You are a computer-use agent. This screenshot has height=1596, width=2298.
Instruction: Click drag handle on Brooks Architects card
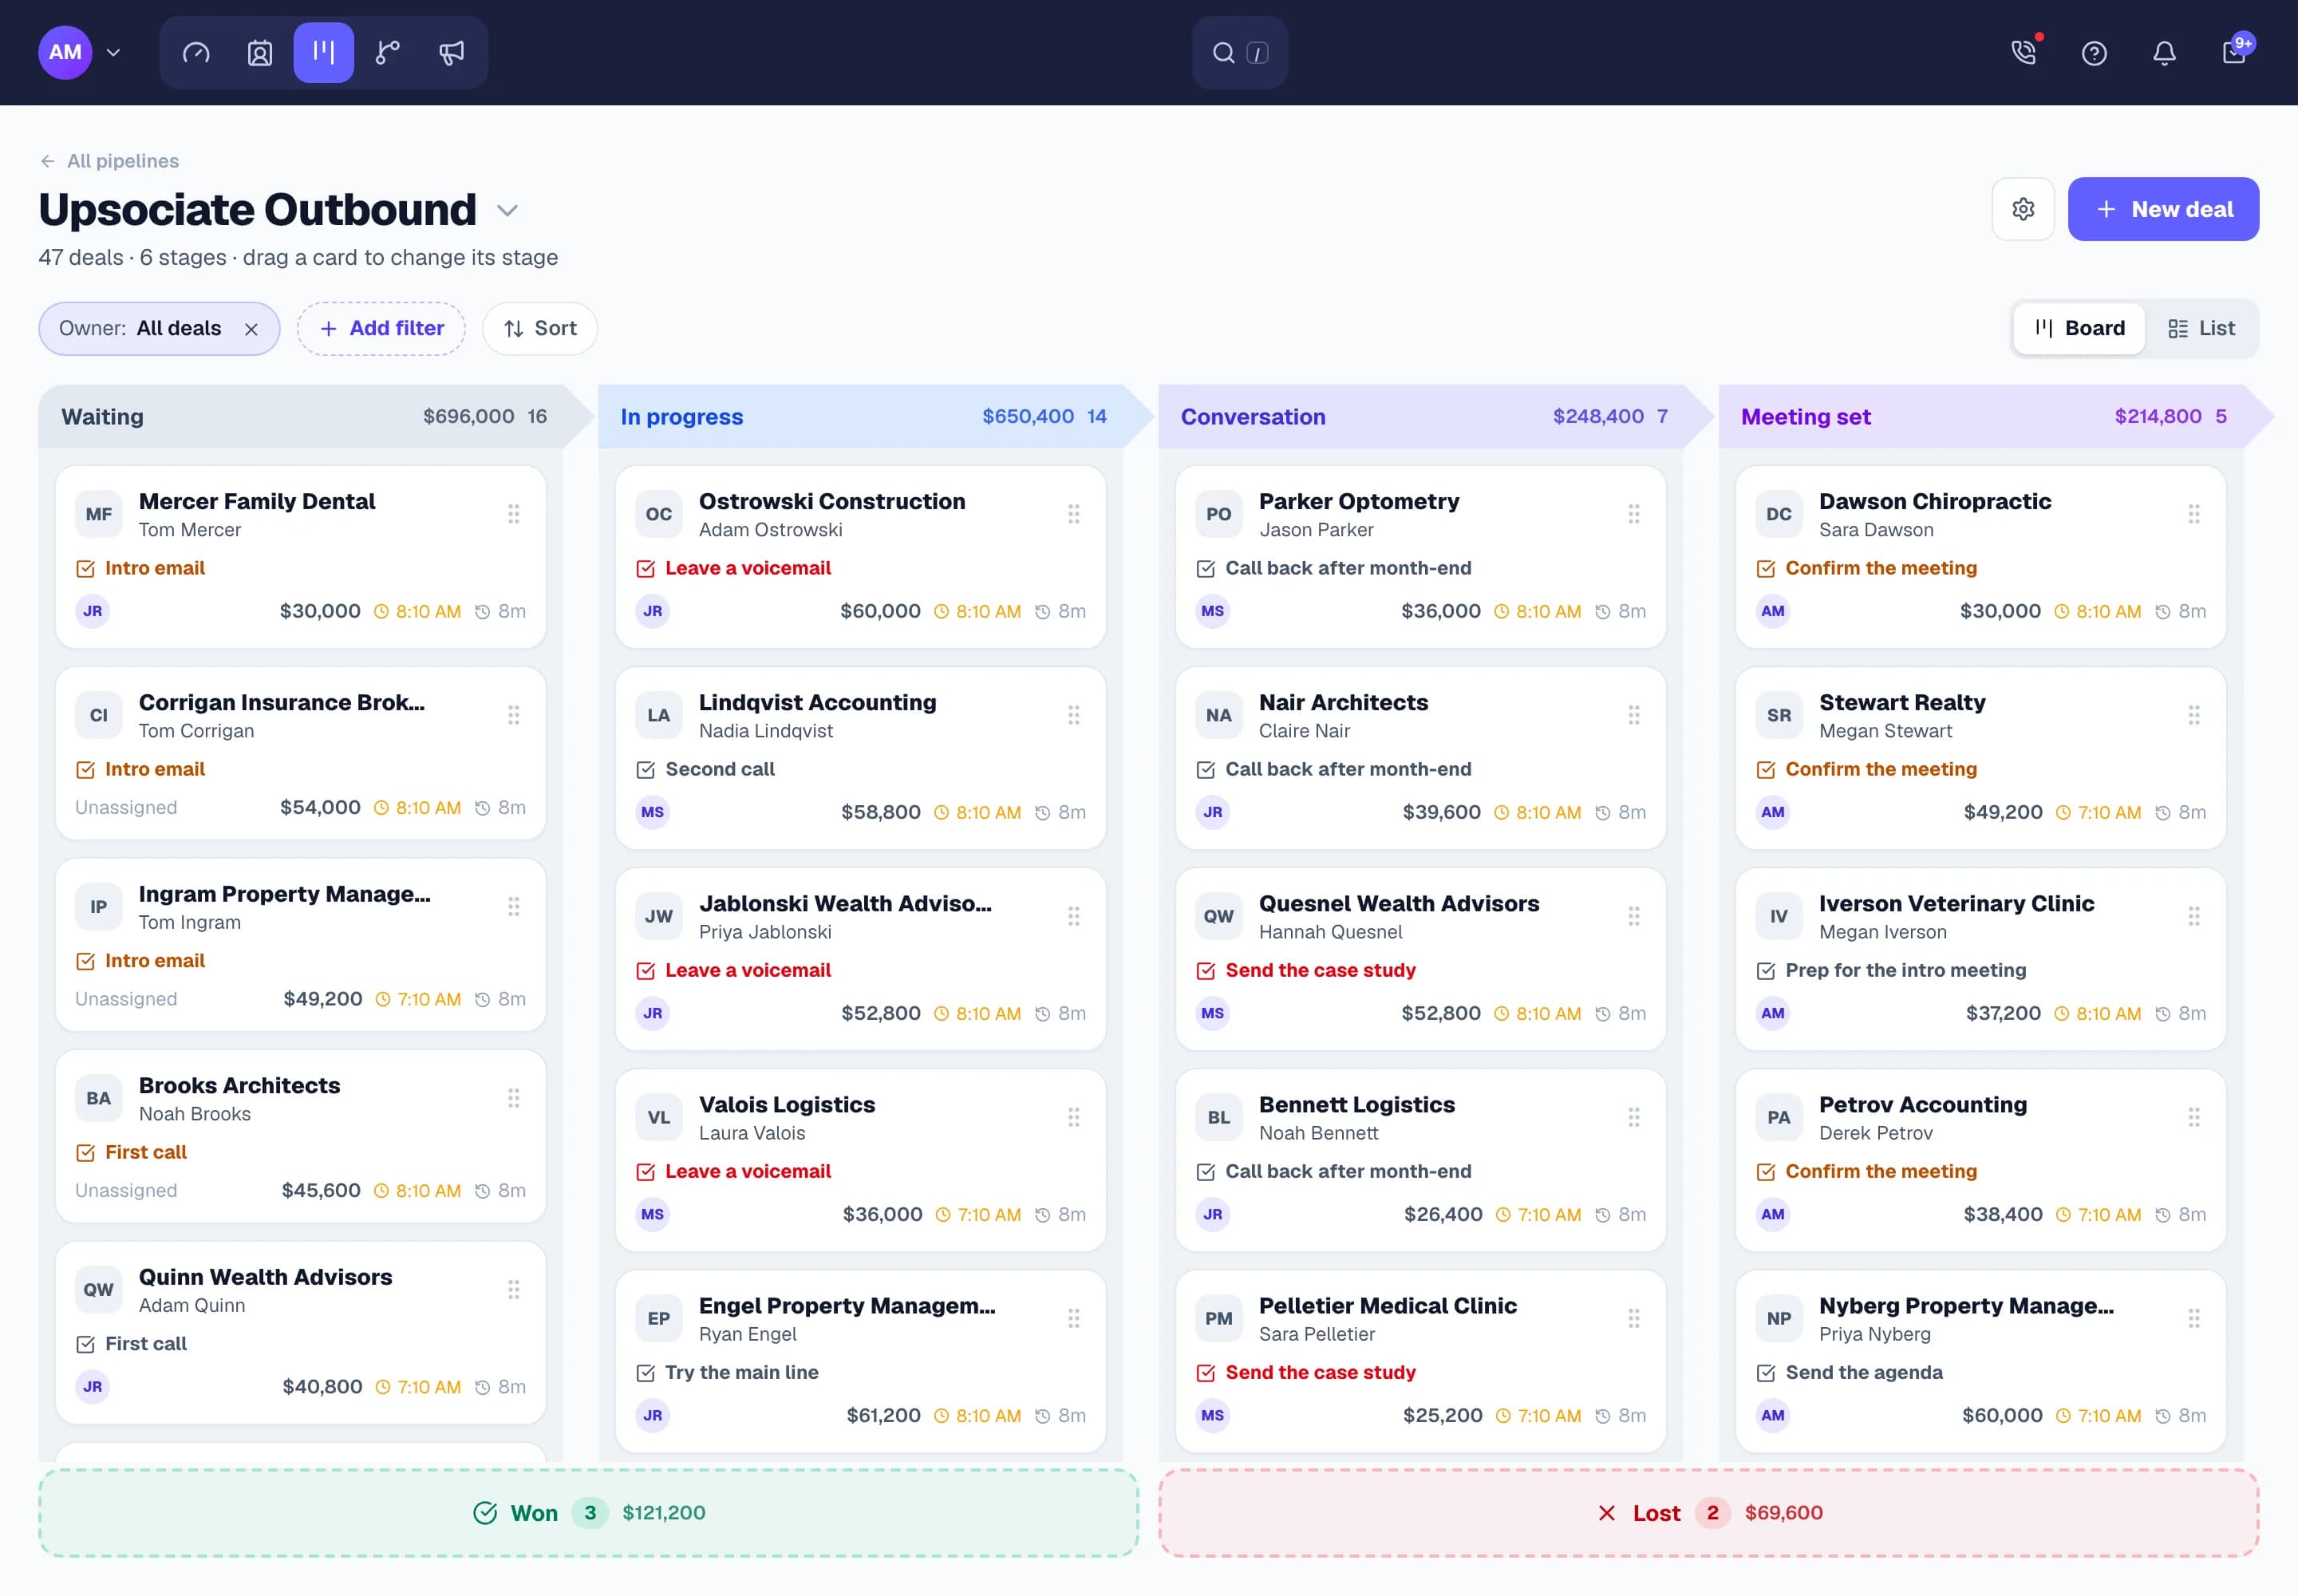(x=514, y=1098)
